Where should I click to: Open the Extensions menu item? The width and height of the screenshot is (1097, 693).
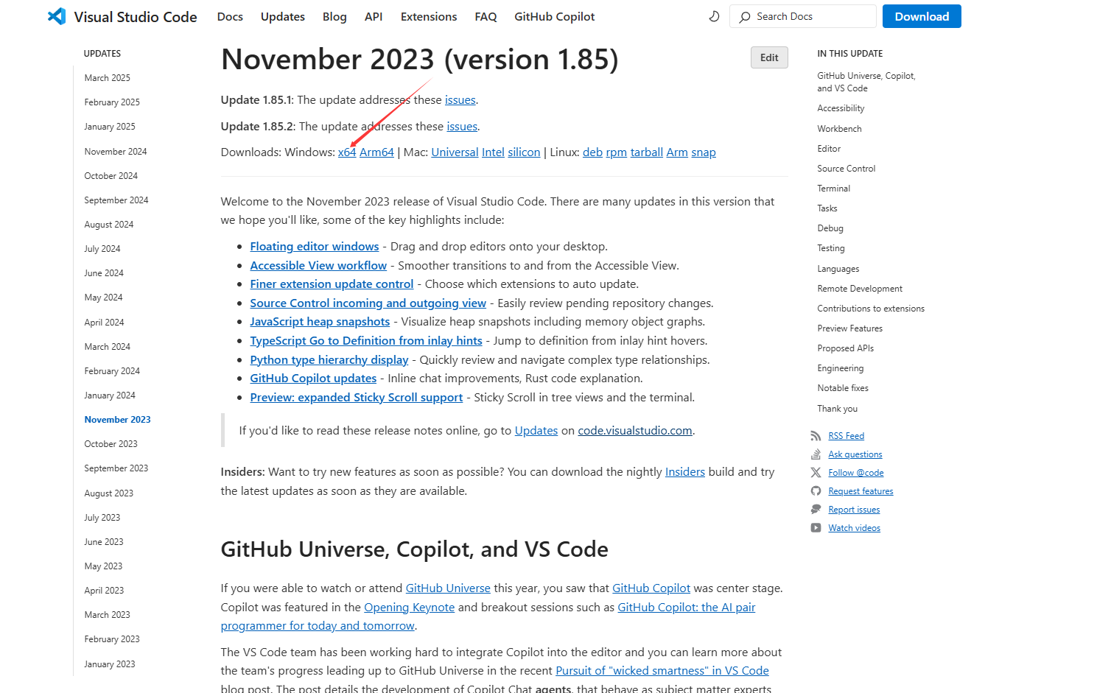(x=429, y=16)
